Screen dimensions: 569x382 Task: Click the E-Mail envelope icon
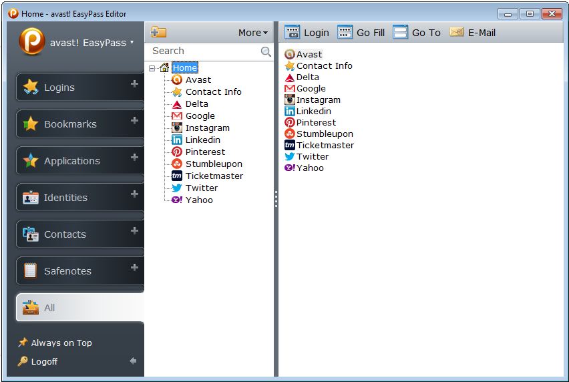[x=457, y=32]
